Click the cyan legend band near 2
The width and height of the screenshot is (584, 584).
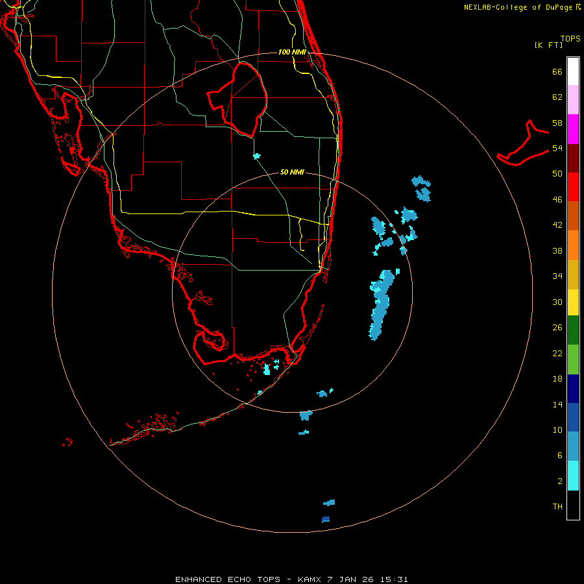(573, 476)
